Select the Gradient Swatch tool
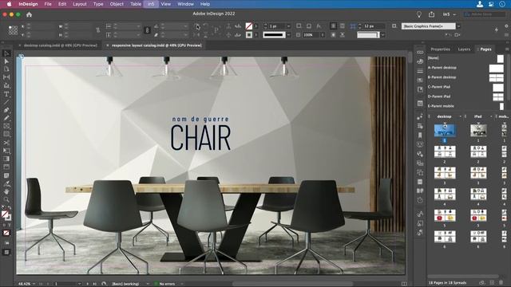Viewport: 511px width, 287px height. pyautogui.click(x=6, y=159)
